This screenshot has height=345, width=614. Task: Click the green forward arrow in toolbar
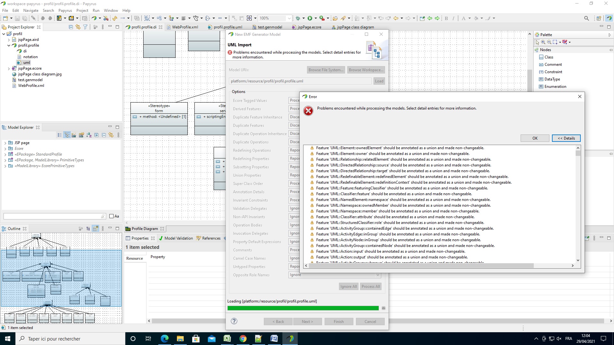pyautogui.click(x=437, y=18)
